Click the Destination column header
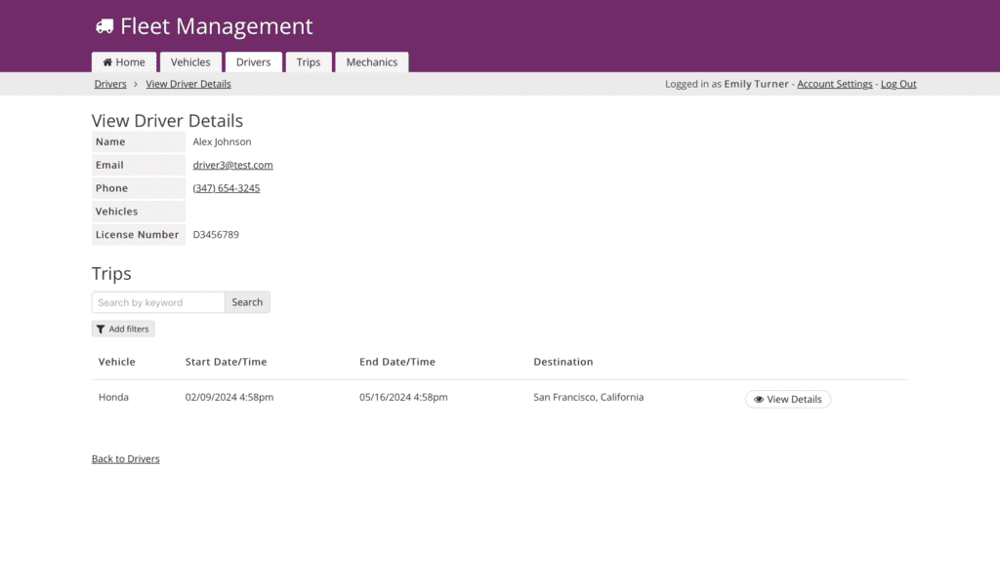This screenshot has width=1000, height=587. [562, 362]
